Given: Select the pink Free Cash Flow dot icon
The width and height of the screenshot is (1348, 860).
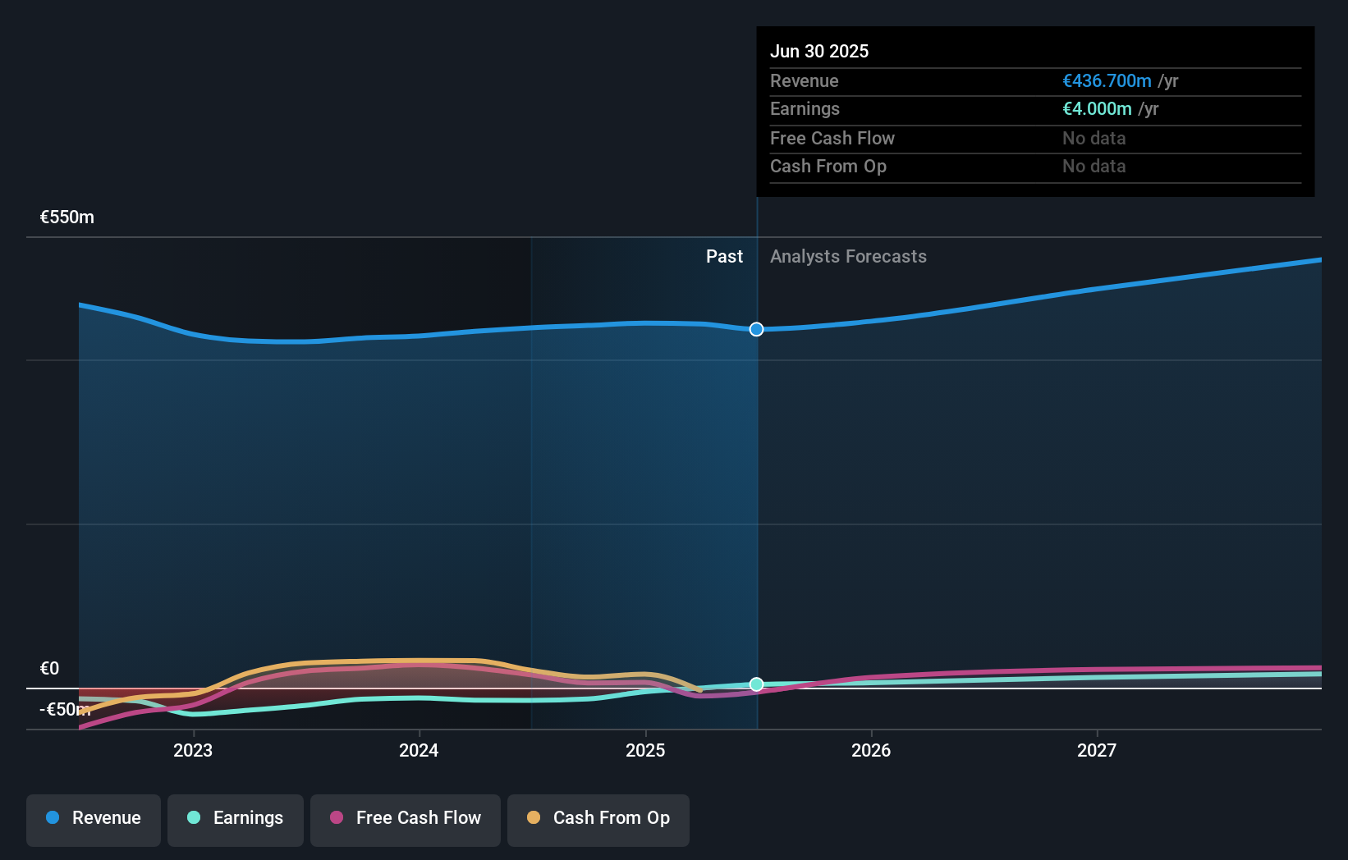Looking at the screenshot, I should click(336, 818).
